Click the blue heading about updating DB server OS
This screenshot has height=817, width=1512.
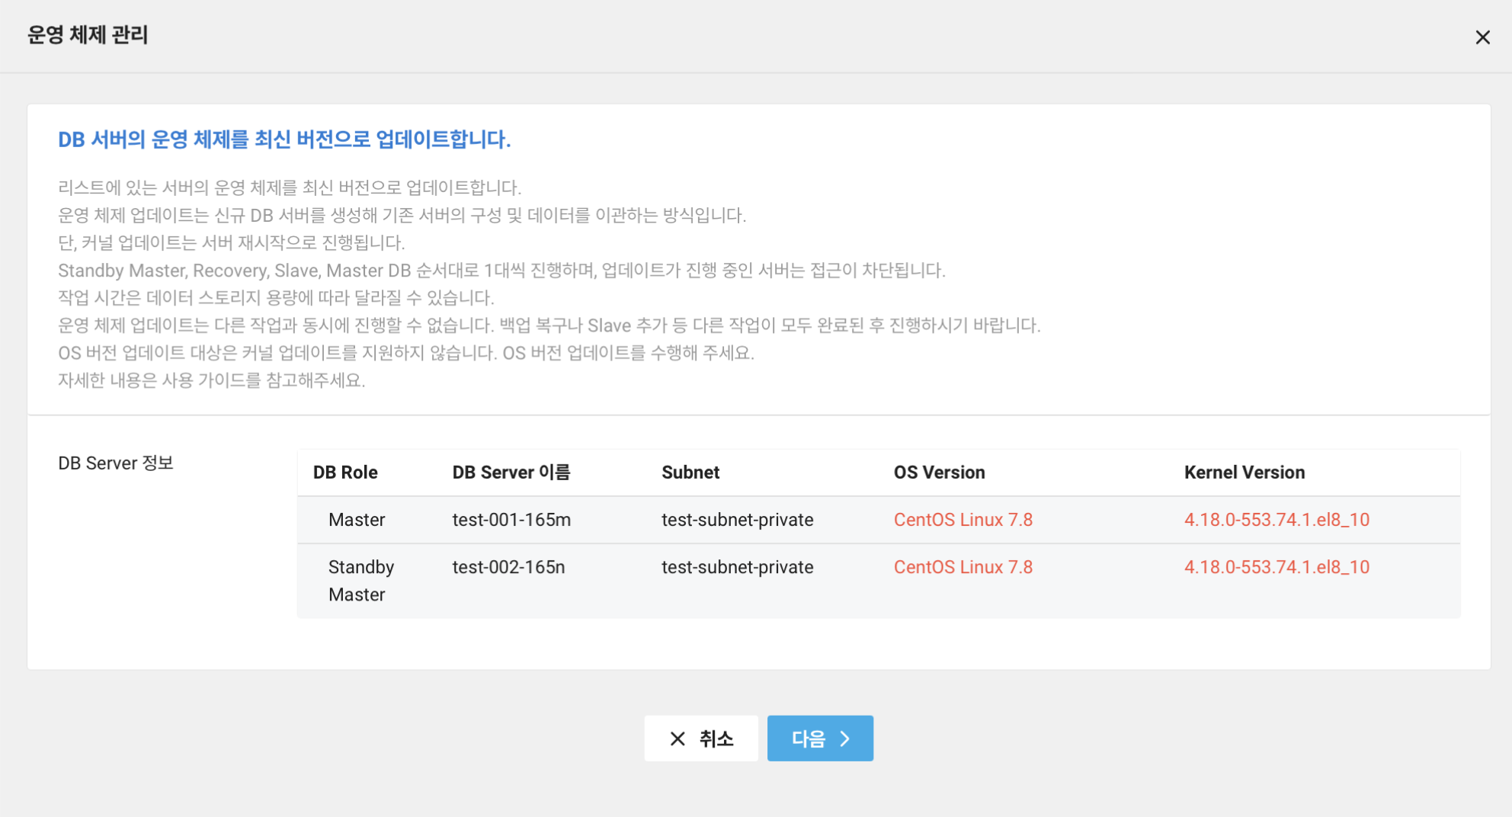click(x=284, y=139)
